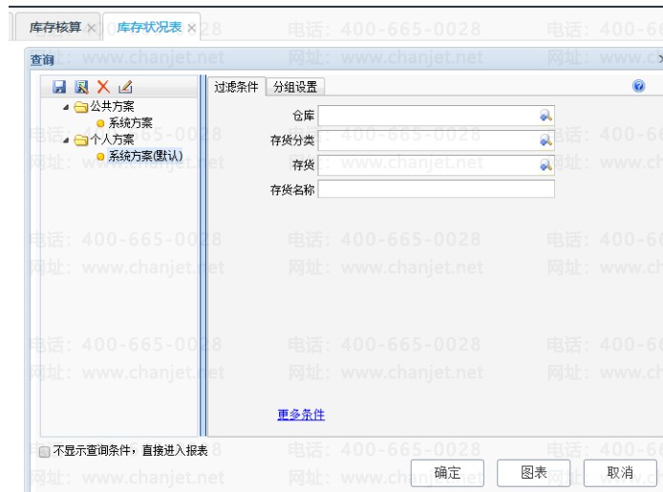Open the 存货分类 lookup magnifier icon
The height and width of the screenshot is (492, 663).
pos(545,139)
